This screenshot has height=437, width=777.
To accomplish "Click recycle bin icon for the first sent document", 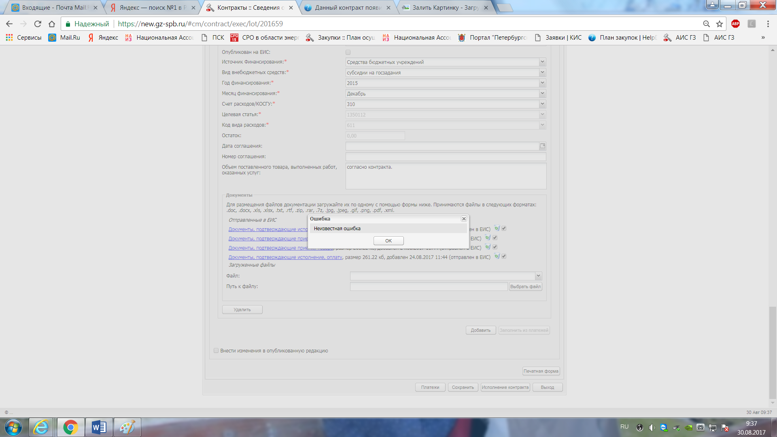I will 497,228.
